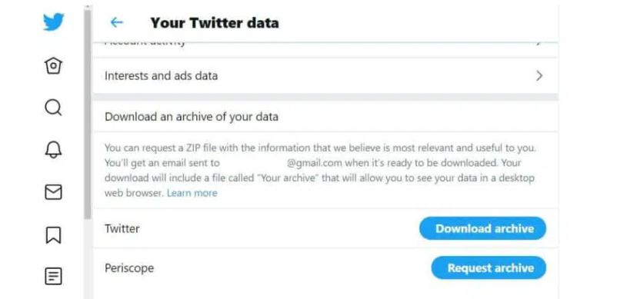Click the Your Twitter data page title
617x299 pixels.
(215, 23)
